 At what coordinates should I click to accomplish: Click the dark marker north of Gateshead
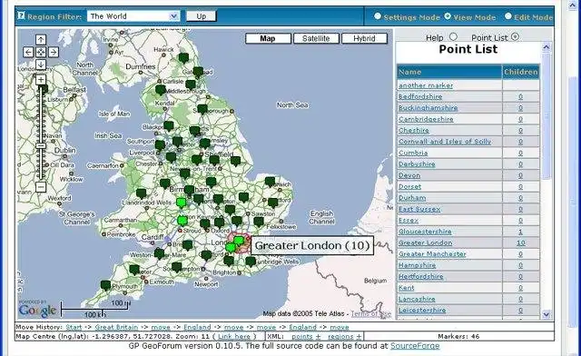click(183, 58)
